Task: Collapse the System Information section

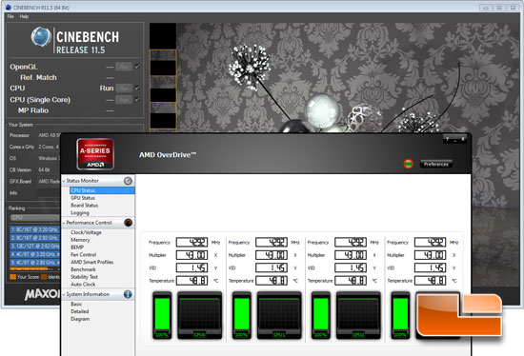Action: tap(64, 294)
